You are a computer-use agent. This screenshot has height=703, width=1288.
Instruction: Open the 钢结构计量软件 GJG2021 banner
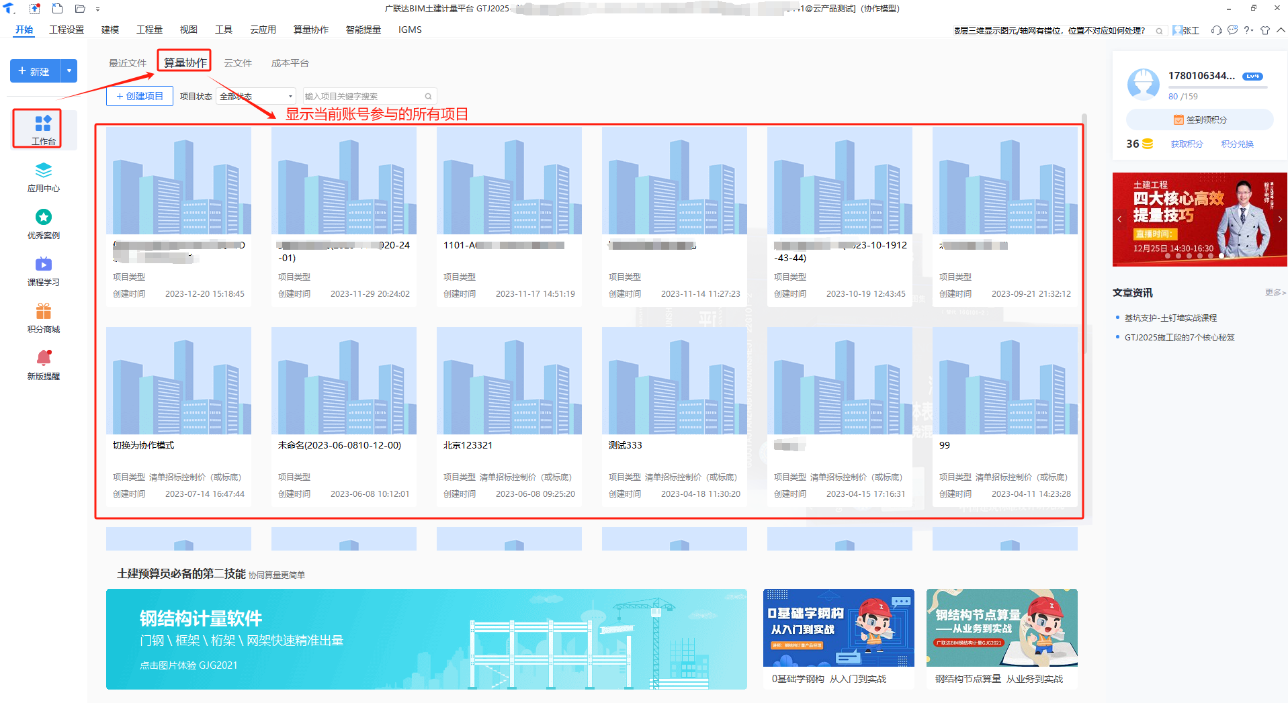(x=427, y=639)
